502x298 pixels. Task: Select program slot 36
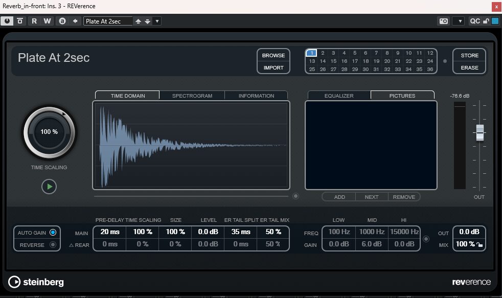(430, 69)
